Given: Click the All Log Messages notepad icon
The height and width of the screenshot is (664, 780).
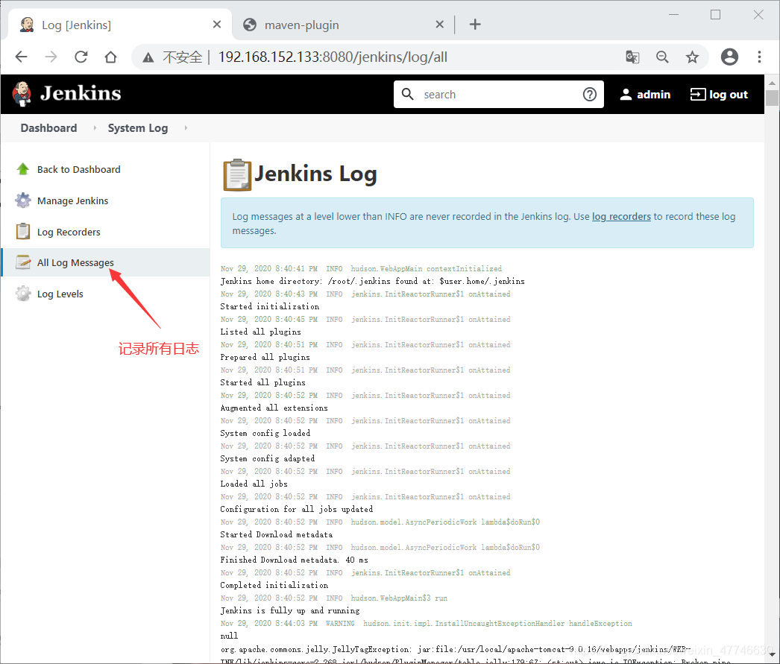Looking at the screenshot, I should tap(23, 262).
